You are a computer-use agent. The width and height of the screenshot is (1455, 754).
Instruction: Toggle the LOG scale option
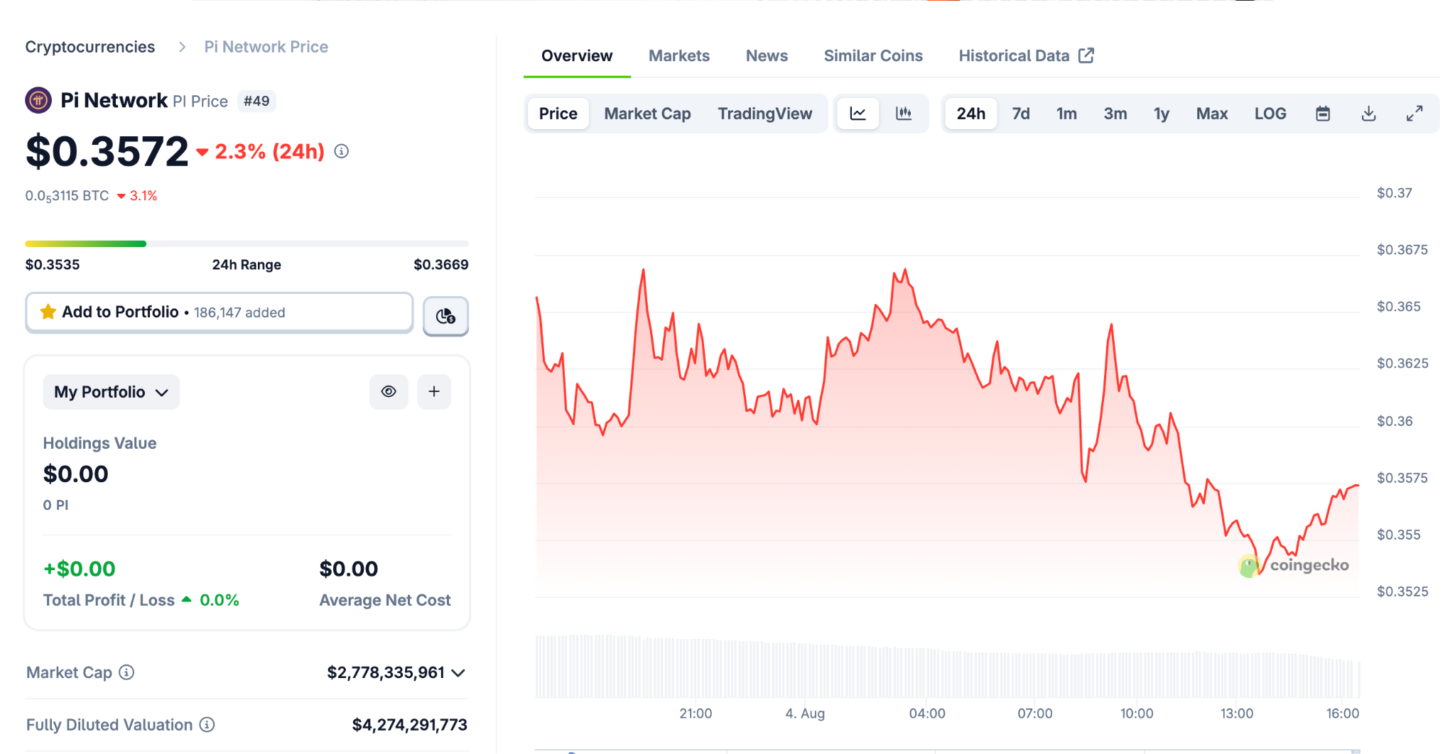pos(1270,114)
